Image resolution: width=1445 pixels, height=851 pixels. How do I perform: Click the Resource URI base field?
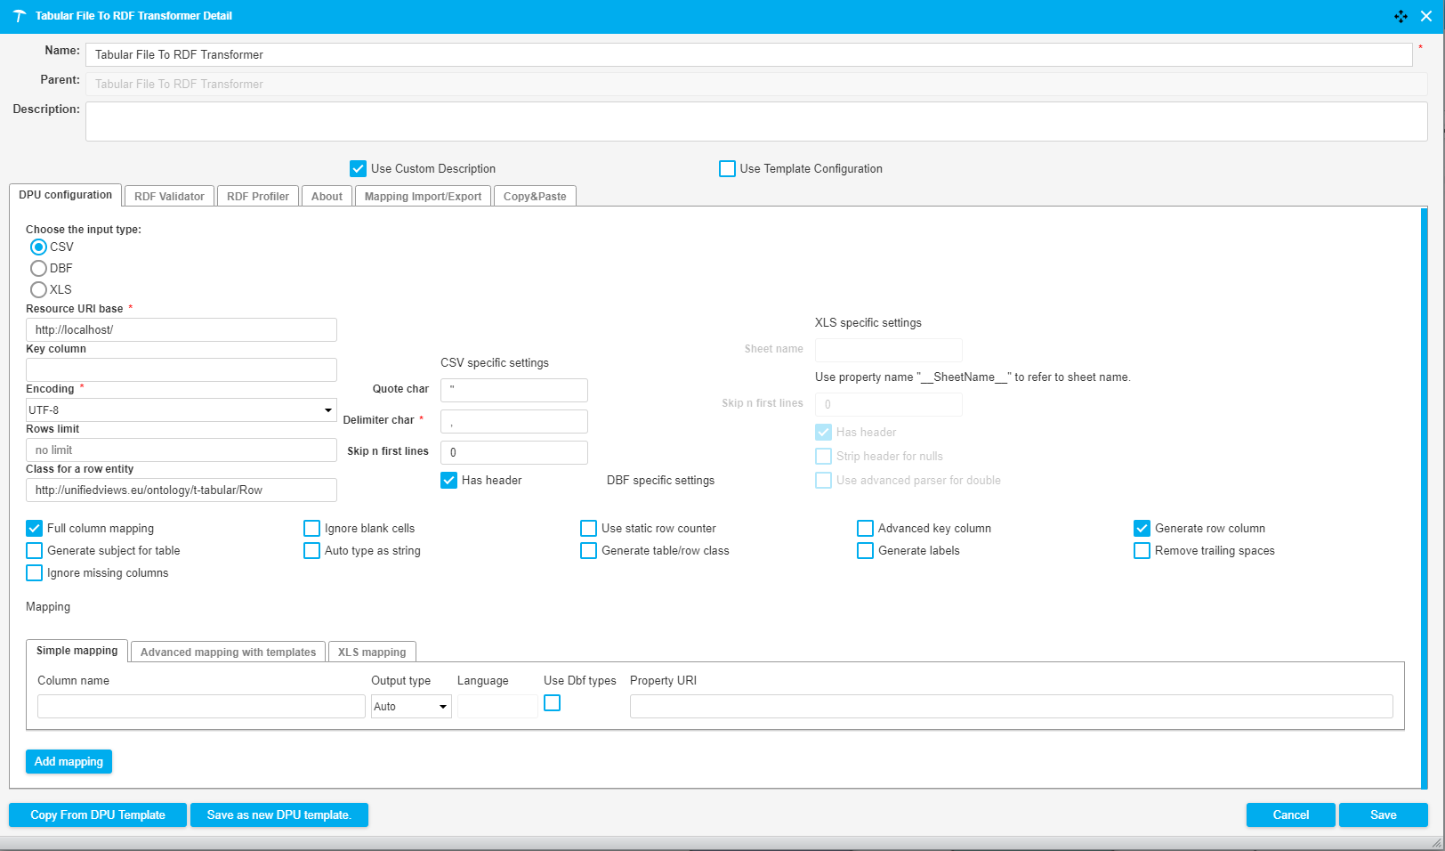tap(182, 329)
